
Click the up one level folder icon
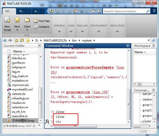pyautogui.click(x=16, y=40)
